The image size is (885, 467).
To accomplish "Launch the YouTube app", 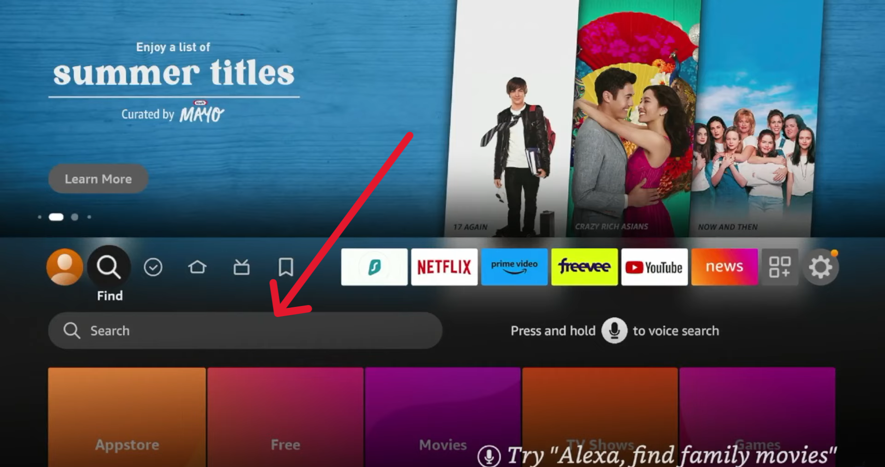I will [655, 267].
